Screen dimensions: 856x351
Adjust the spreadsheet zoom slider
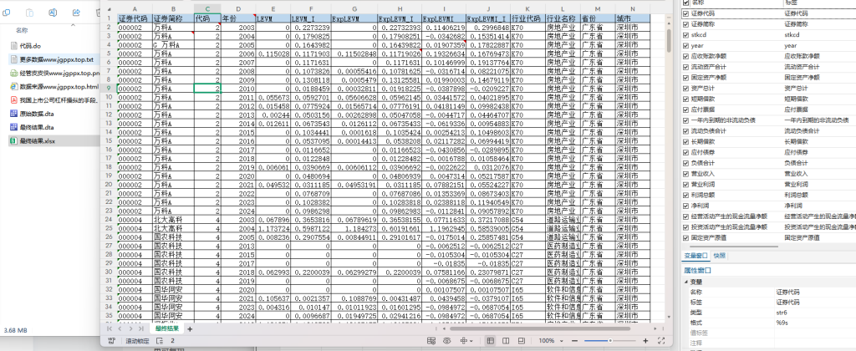tap(609, 341)
